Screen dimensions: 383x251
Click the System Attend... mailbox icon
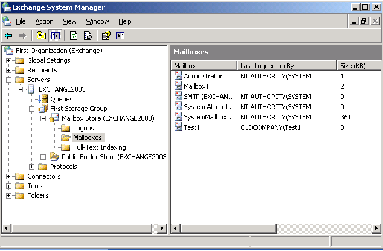178,106
